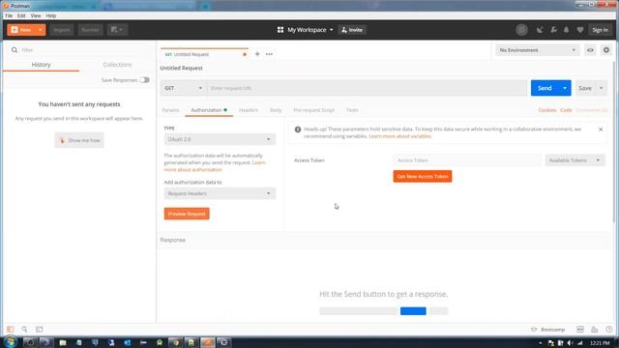Open the notifications bell
This screenshot has width=619, height=348.
pos(567,30)
